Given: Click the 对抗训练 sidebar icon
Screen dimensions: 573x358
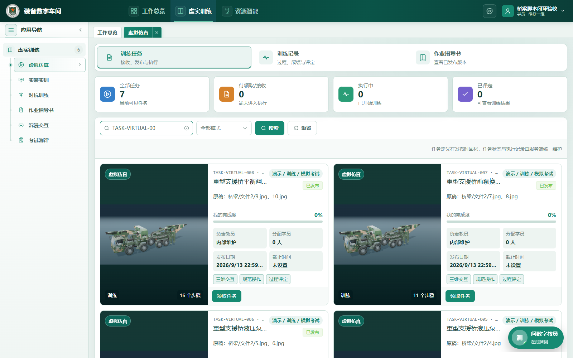Looking at the screenshot, I should [21, 95].
